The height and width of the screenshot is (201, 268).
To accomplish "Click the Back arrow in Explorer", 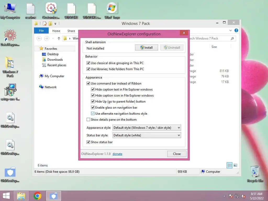I will tap(39, 38).
